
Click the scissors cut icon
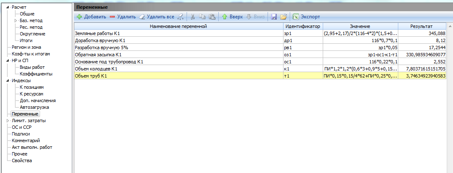pos(193,17)
